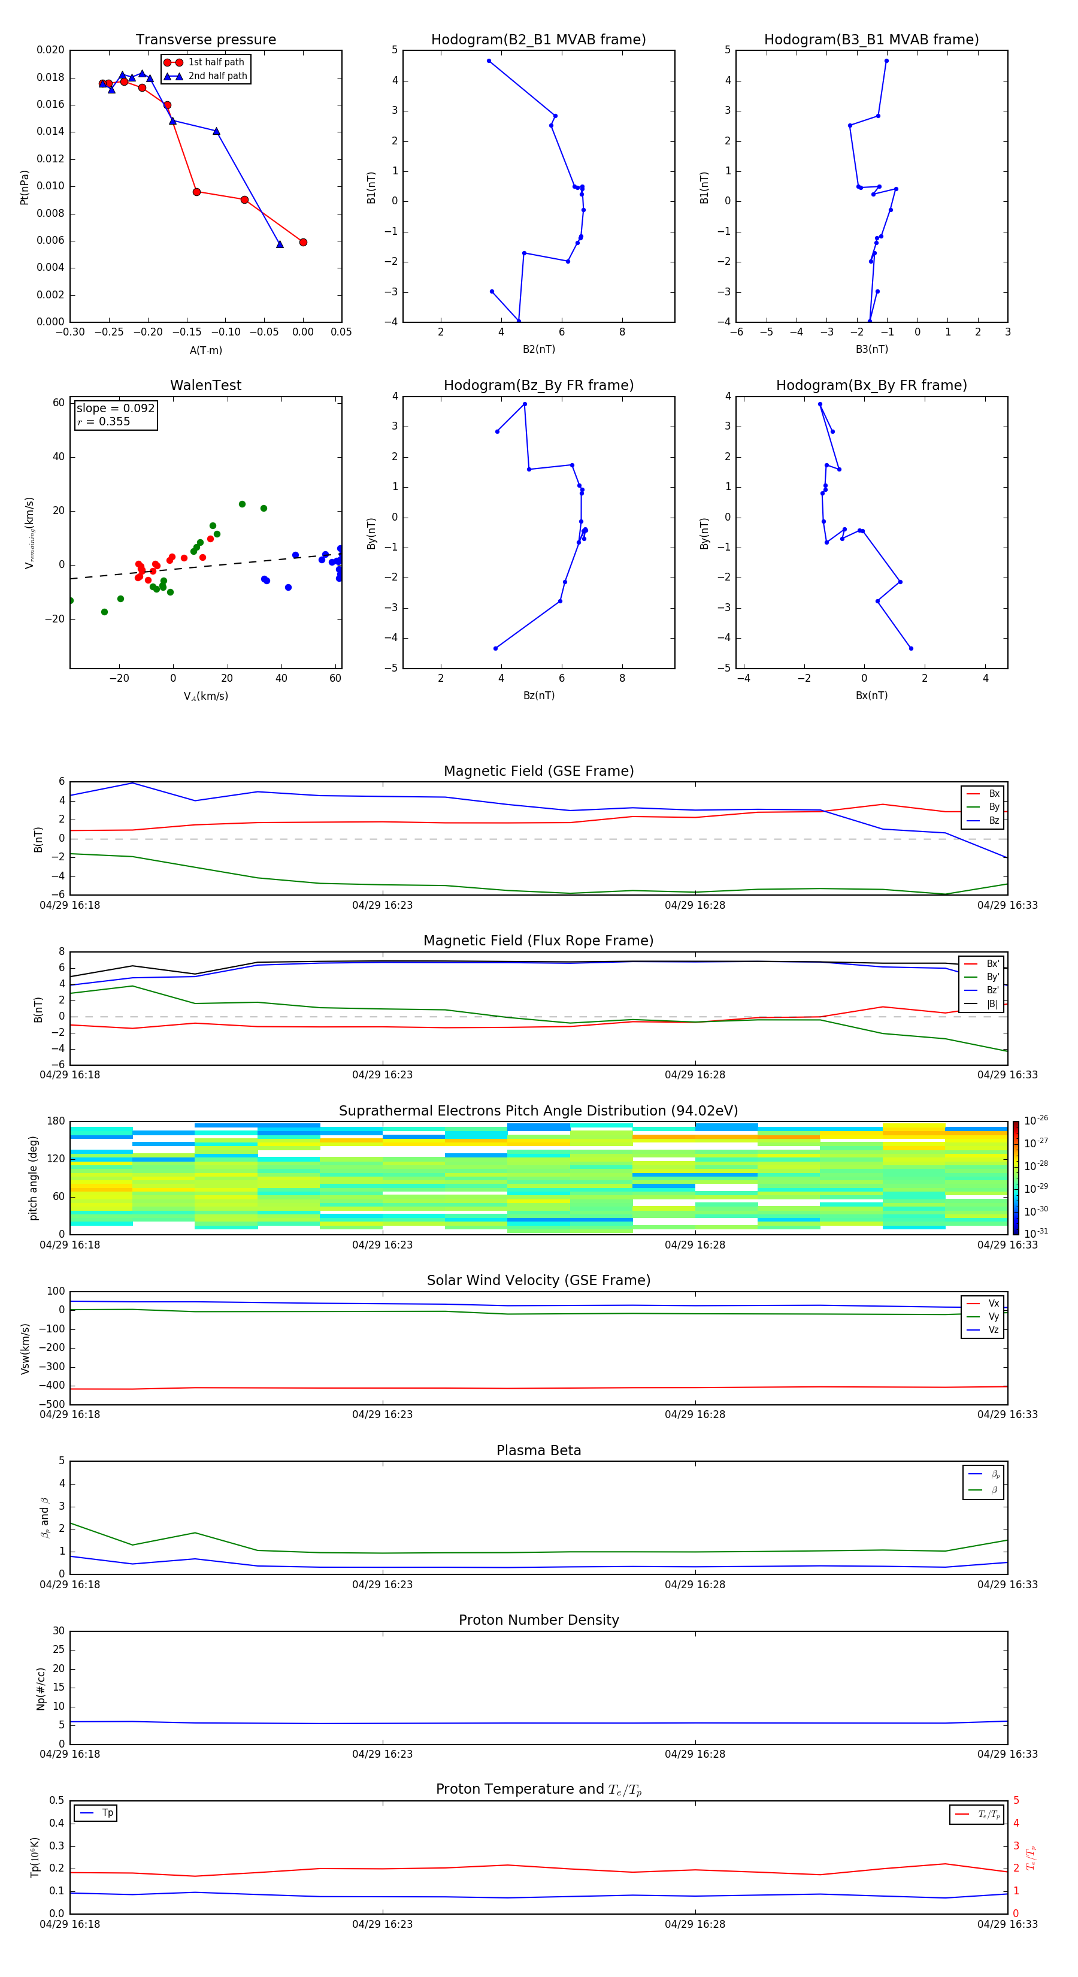This screenshot has width=1078, height=1977.
Task: Click 'Proton Temperature and Te/Tp' title
Action: 538,1789
